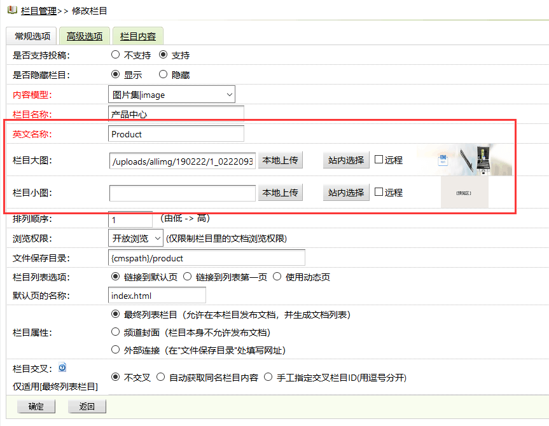Check the 远程 checkbox for 栏目大图
549x426 pixels.
click(379, 160)
